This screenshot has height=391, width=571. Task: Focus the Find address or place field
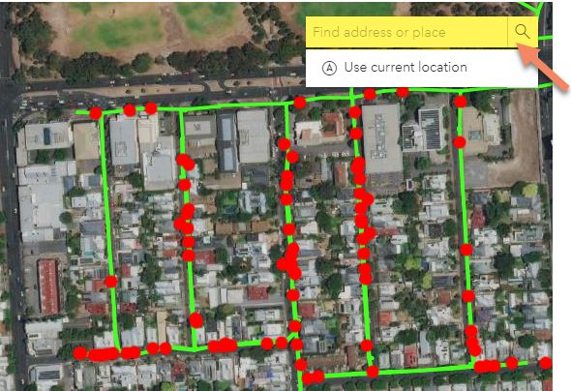[x=406, y=32]
